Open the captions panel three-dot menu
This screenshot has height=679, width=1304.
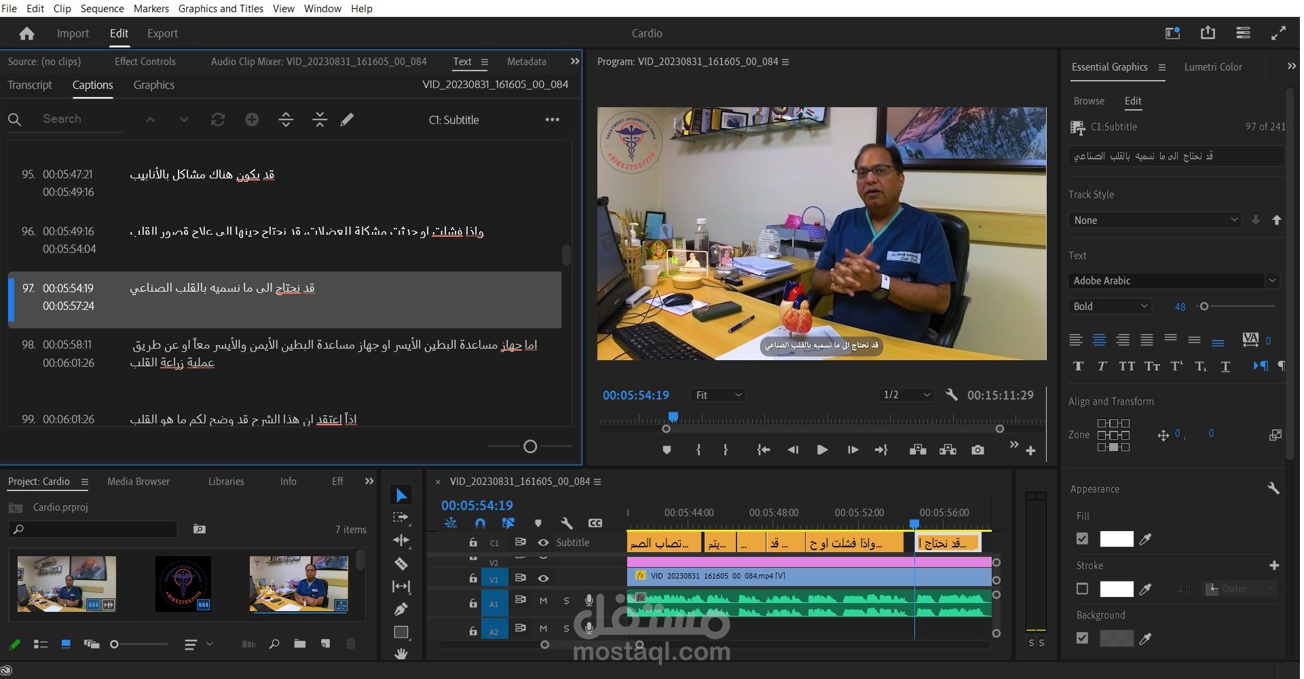(x=553, y=119)
